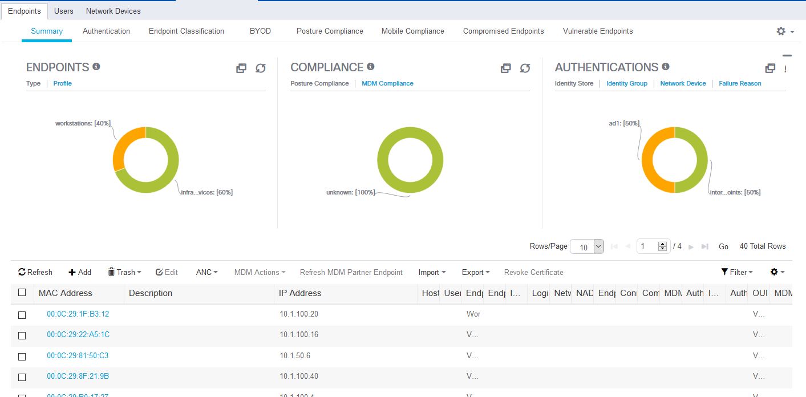Click Authentications panel info icon
This screenshot has width=806, height=397.
click(666, 67)
